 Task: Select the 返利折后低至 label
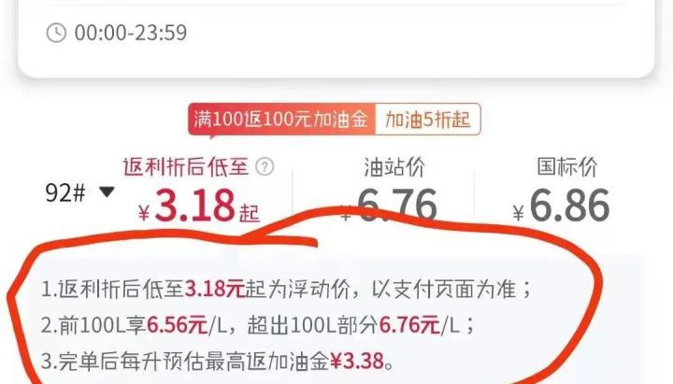tap(185, 166)
